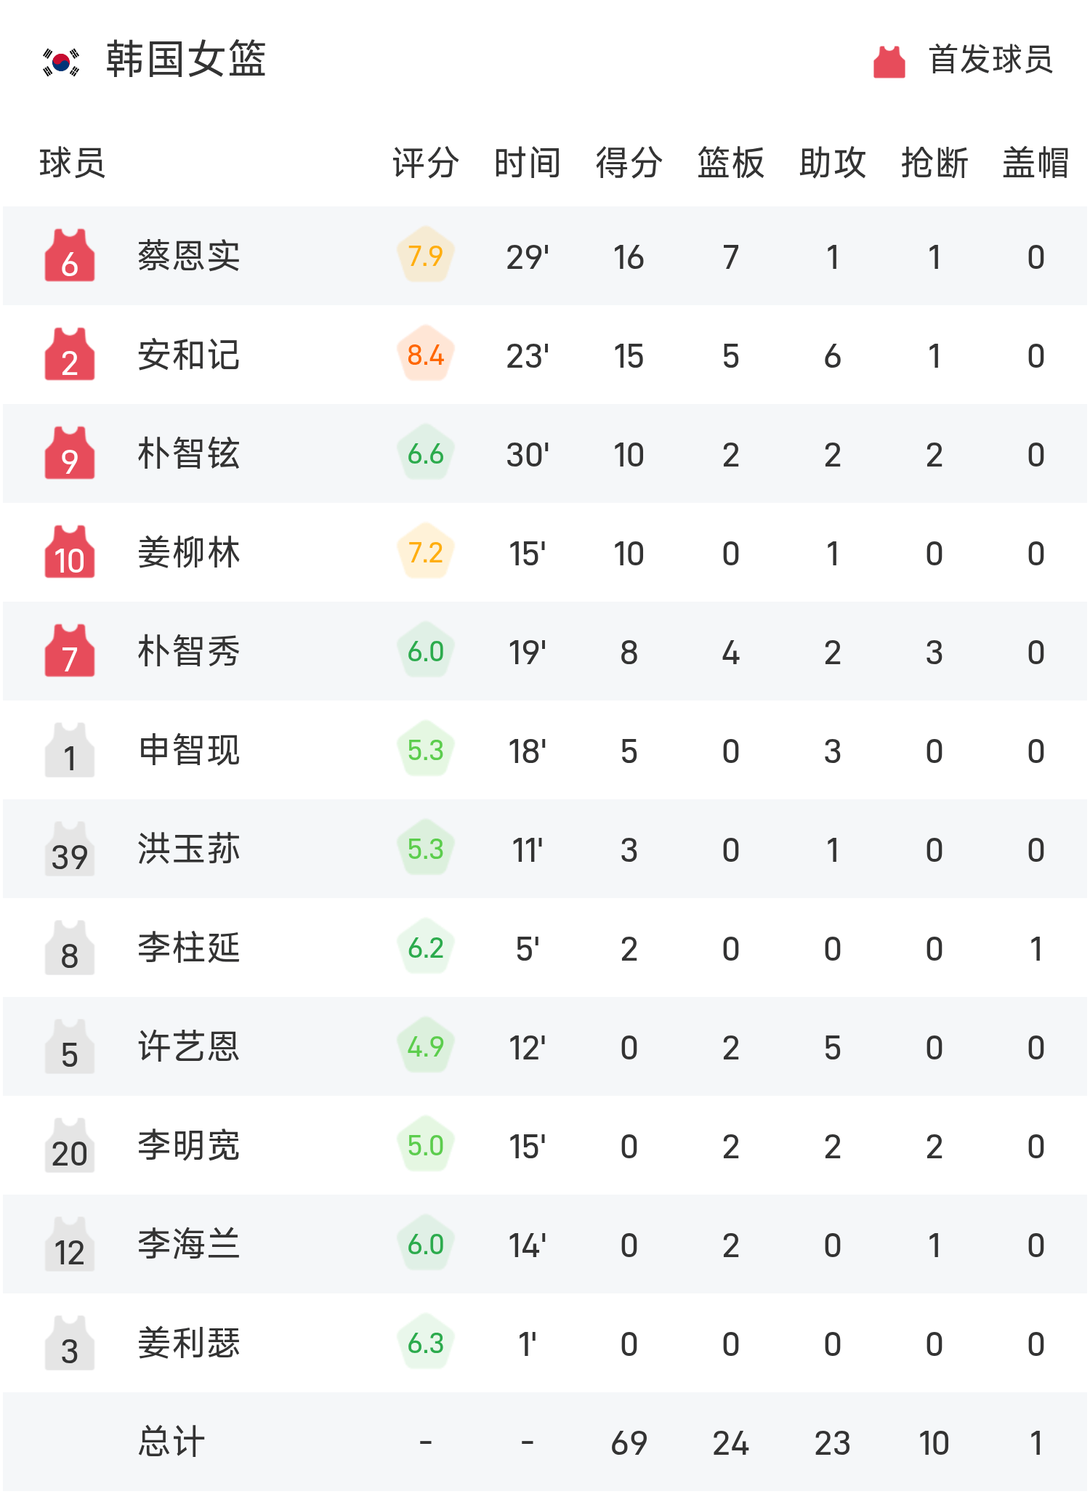
Task: Click the 首发球员 legend label
Action: [990, 60]
